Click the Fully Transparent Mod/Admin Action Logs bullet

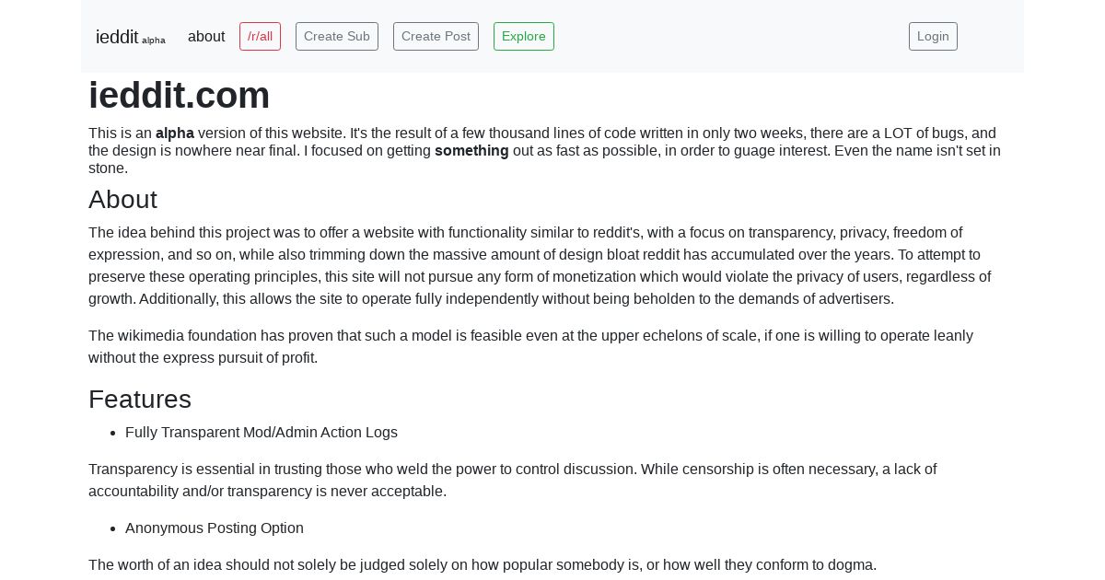[x=262, y=433]
